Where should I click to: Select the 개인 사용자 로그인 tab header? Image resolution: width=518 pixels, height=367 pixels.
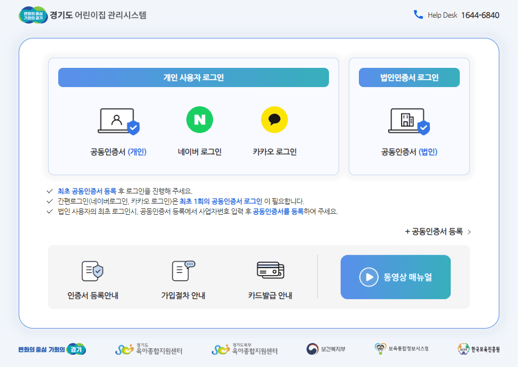[x=193, y=77]
